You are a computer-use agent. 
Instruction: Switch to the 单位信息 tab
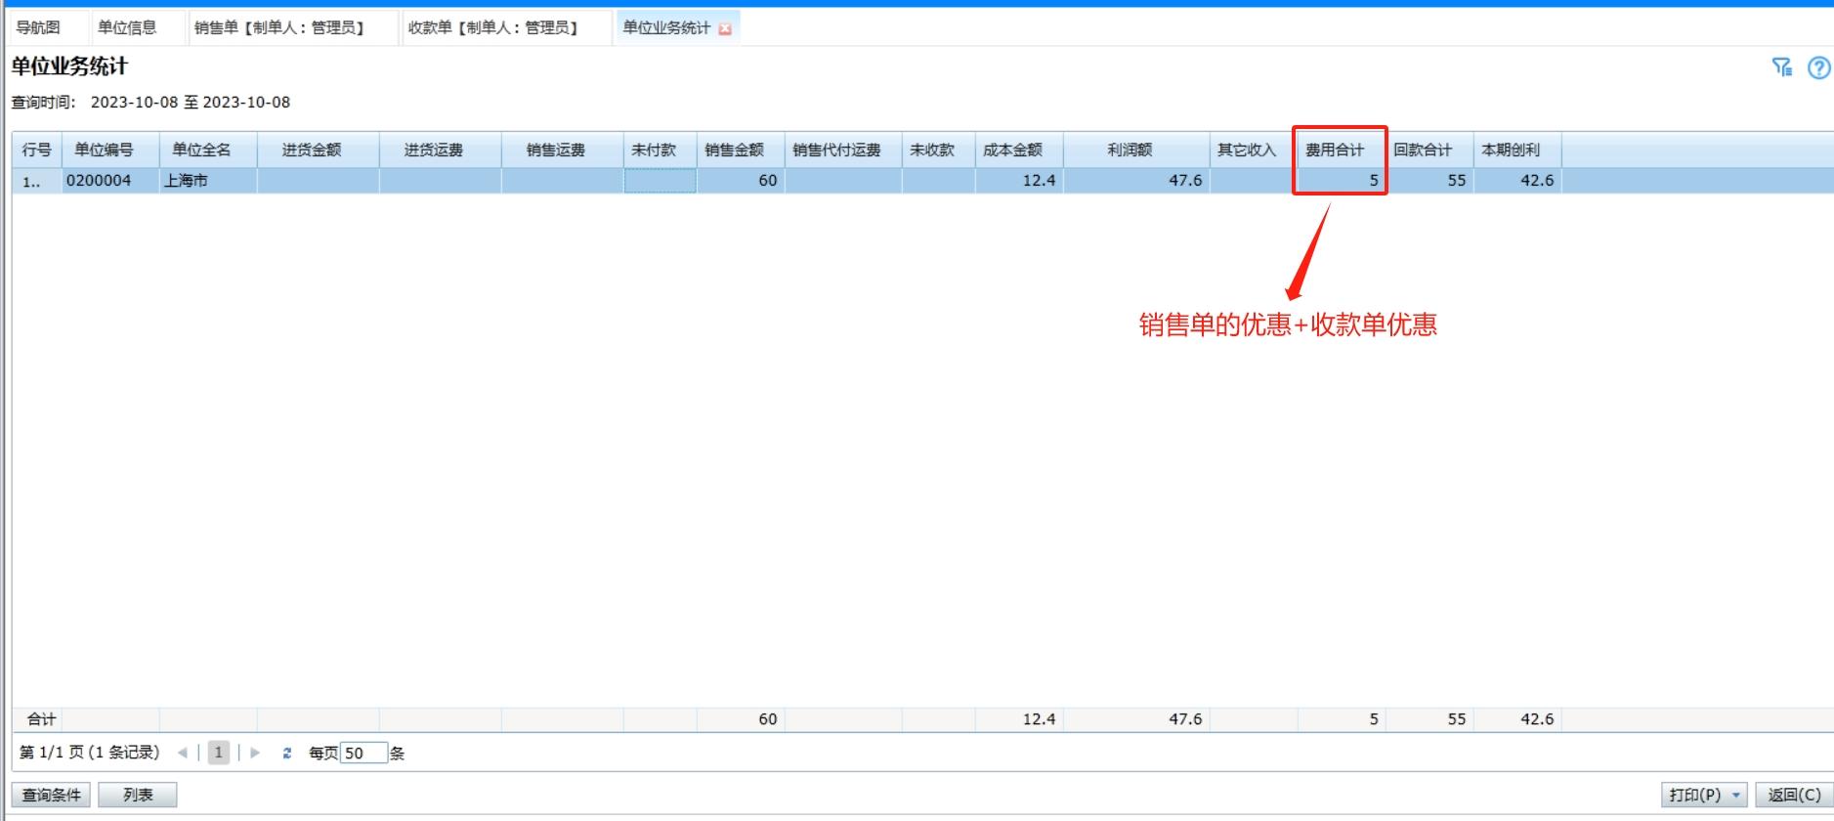coord(127,27)
